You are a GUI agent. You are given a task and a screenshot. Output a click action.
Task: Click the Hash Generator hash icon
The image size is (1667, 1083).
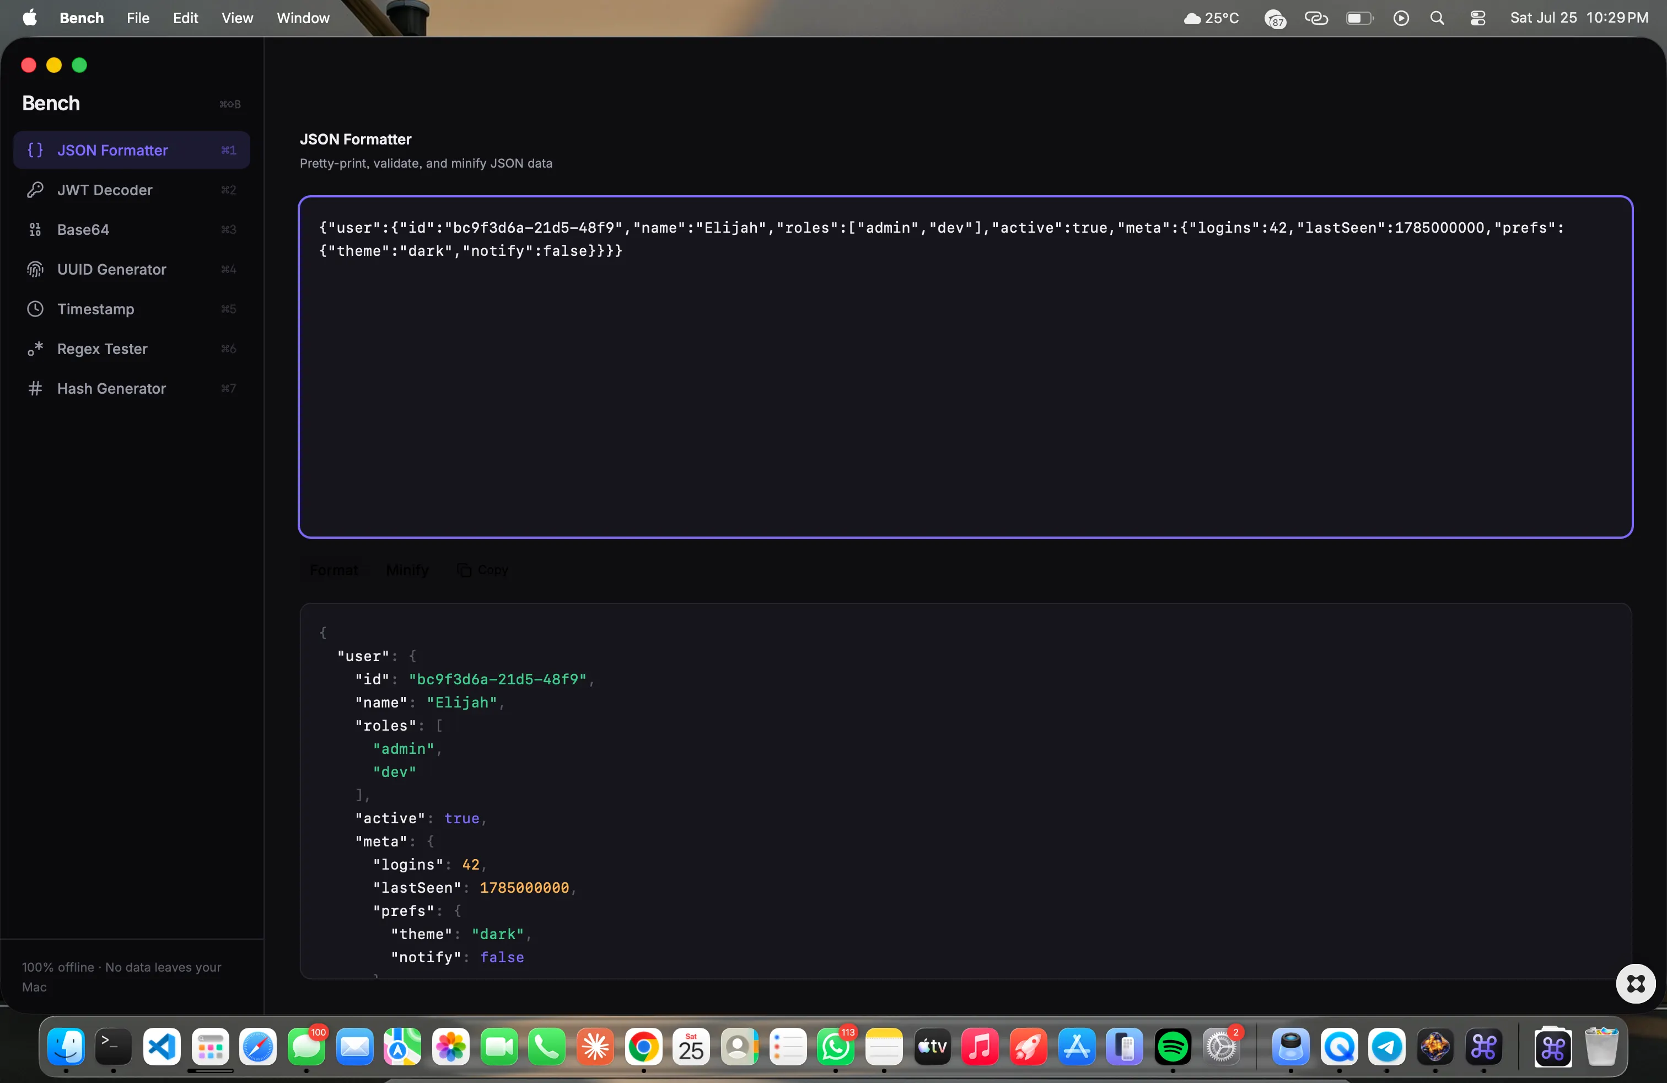pos(35,388)
